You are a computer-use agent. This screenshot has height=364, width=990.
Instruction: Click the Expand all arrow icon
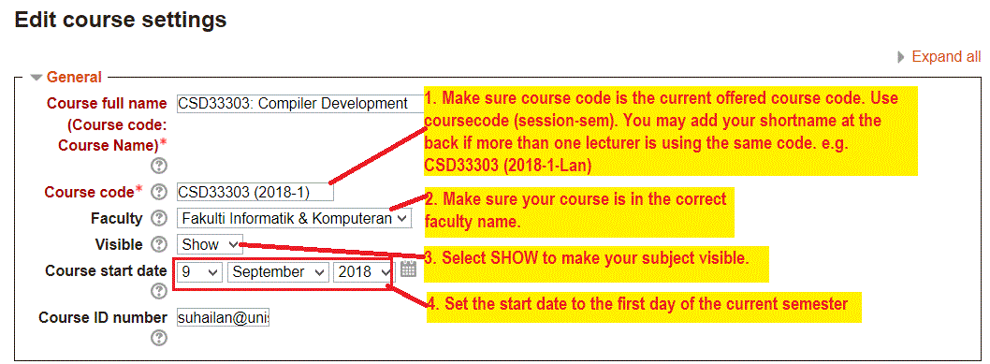point(902,57)
